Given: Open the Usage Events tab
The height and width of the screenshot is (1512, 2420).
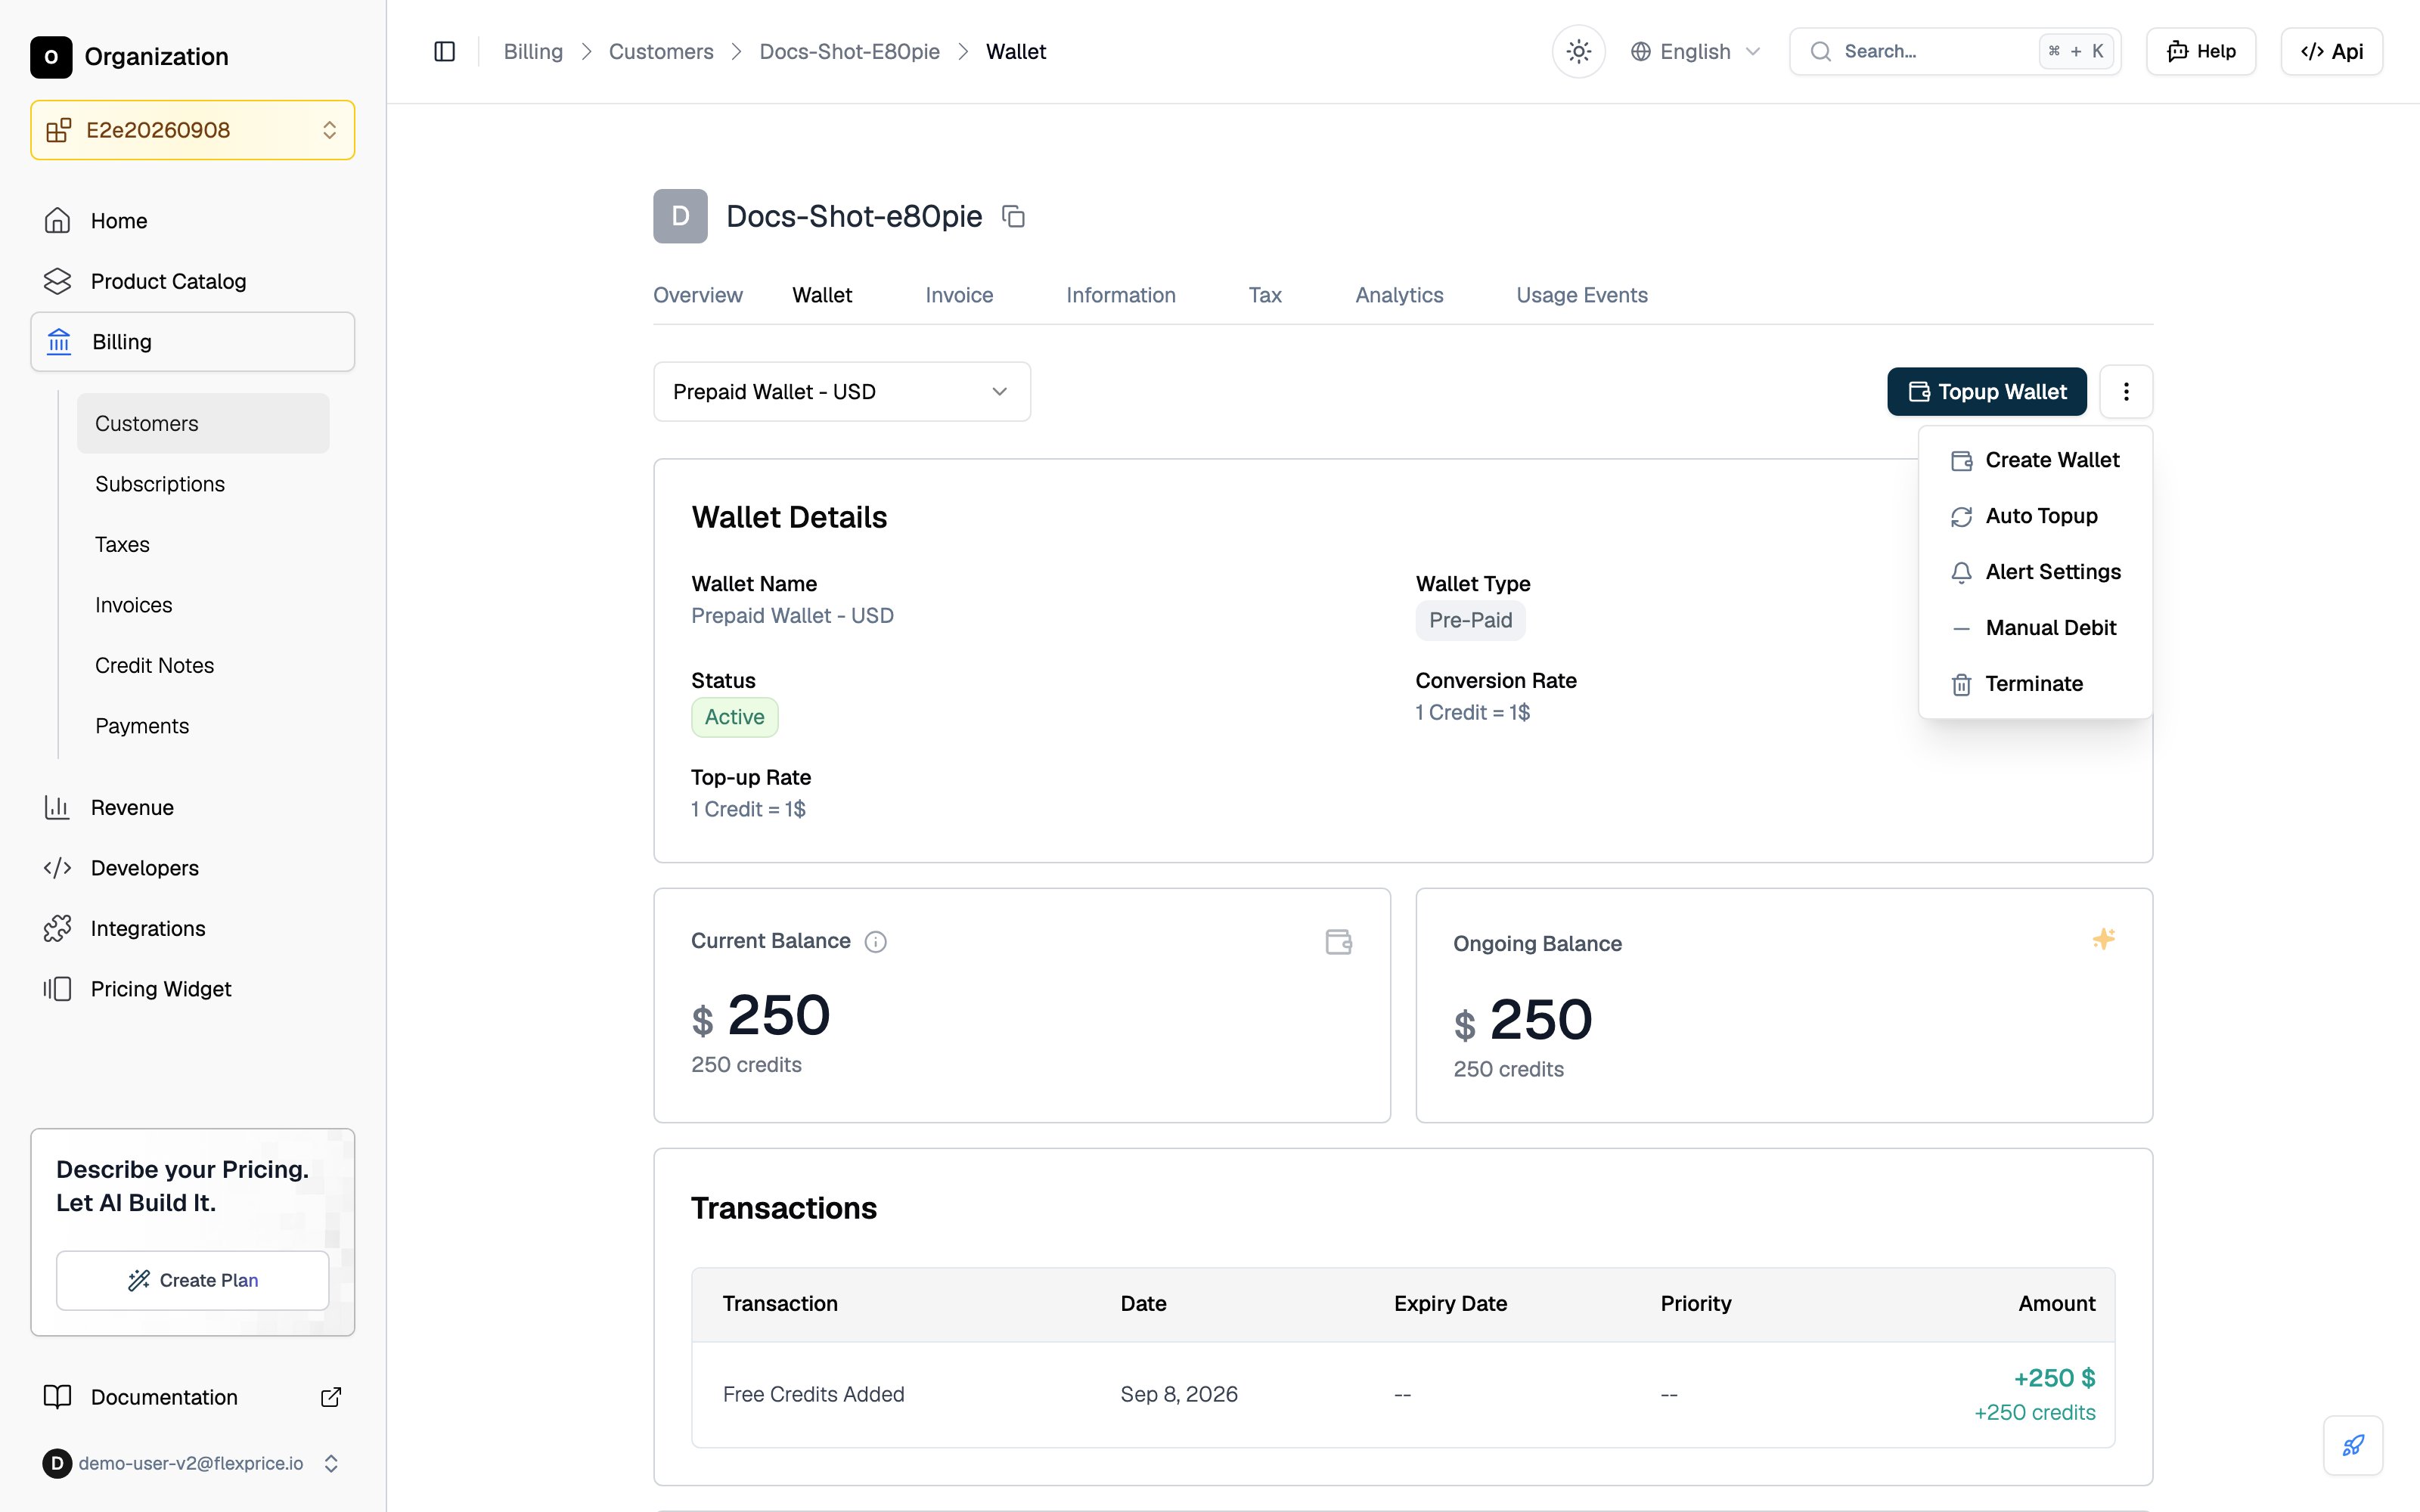Looking at the screenshot, I should 1581,295.
